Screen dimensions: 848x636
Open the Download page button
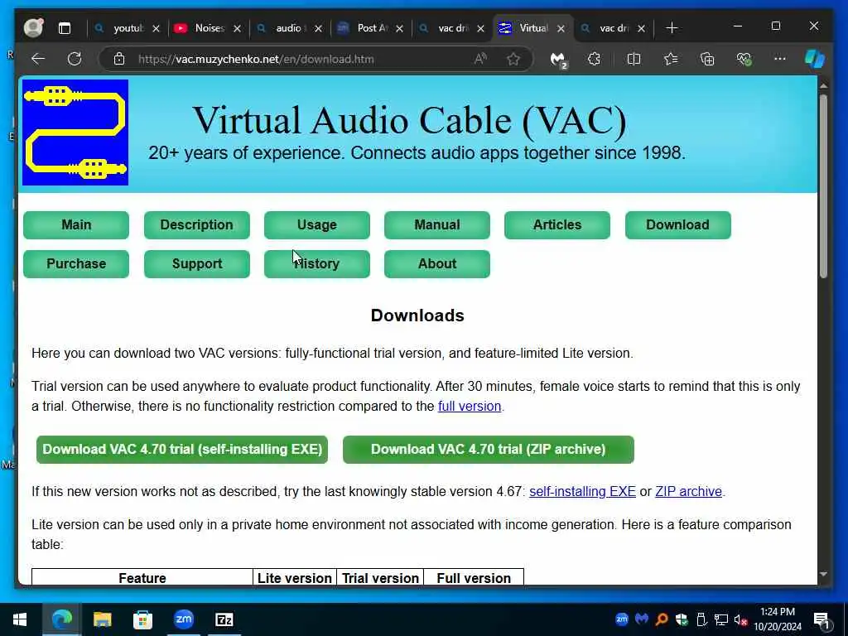(x=677, y=225)
